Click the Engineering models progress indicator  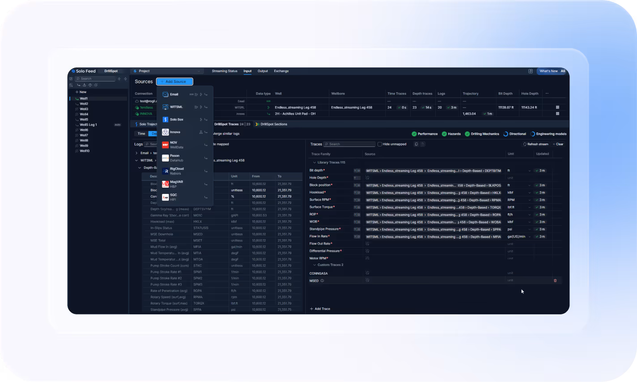(x=548, y=134)
